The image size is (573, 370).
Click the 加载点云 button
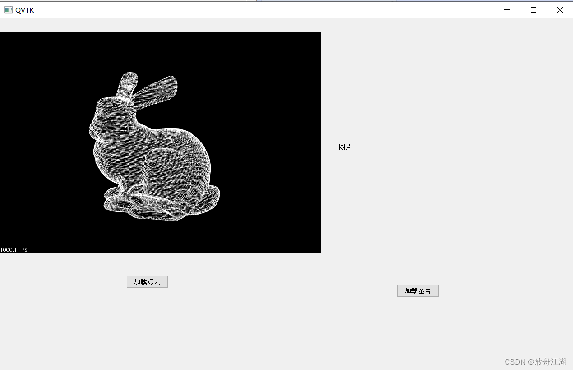click(x=147, y=282)
